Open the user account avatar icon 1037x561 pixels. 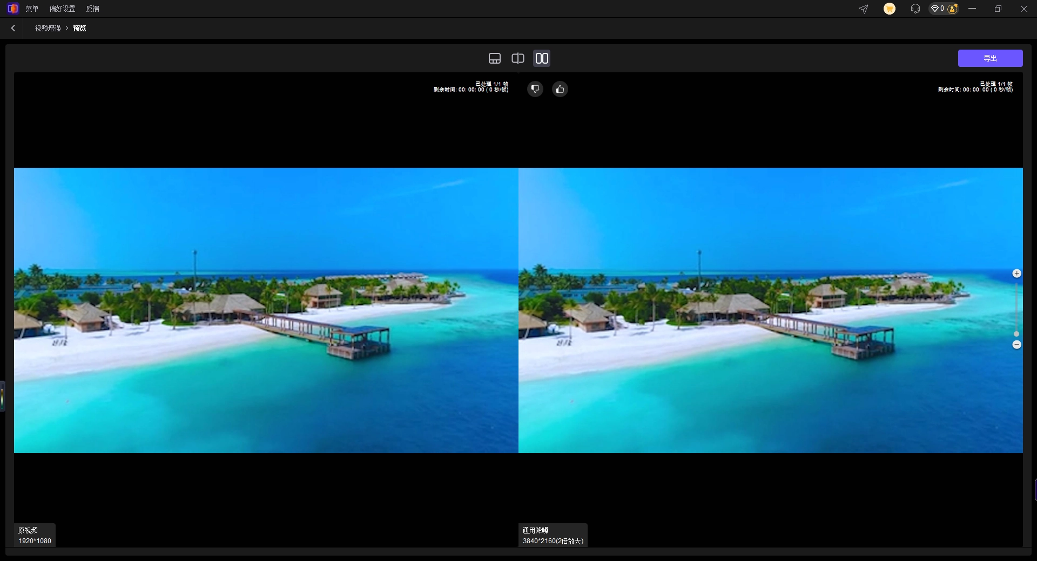click(x=953, y=9)
